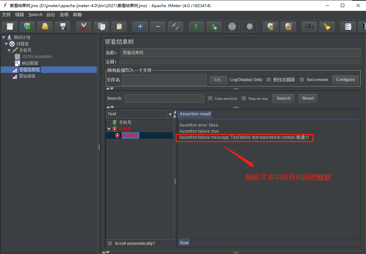Click the green shield of passed 手机号

click(115, 122)
